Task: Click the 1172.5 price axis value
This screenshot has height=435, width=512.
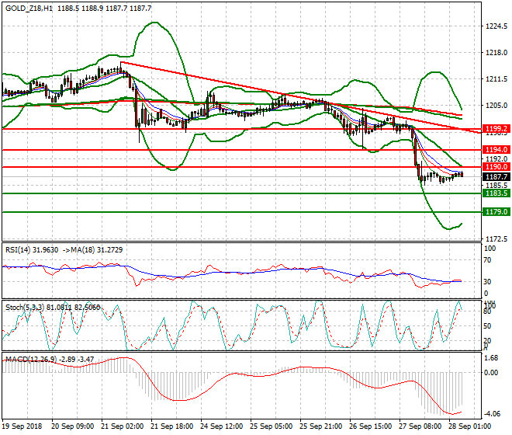Action: tap(495, 238)
